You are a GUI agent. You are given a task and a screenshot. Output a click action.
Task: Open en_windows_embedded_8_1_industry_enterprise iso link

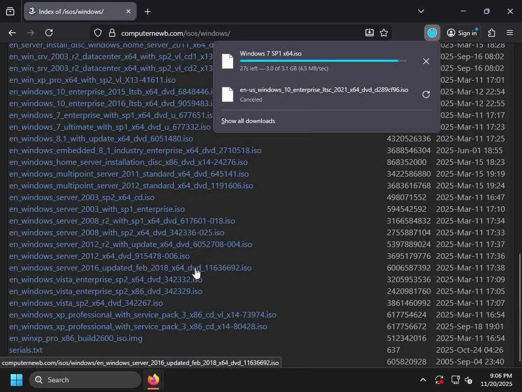135,151
